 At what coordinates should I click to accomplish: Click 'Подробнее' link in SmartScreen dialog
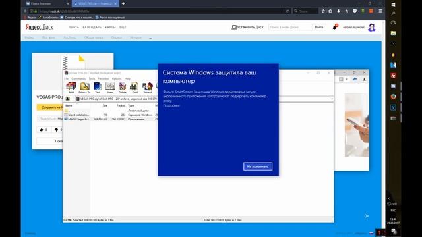[x=171, y=105]
